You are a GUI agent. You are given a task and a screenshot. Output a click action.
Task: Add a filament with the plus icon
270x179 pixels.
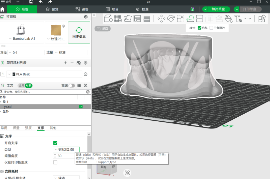coord(65,63)
